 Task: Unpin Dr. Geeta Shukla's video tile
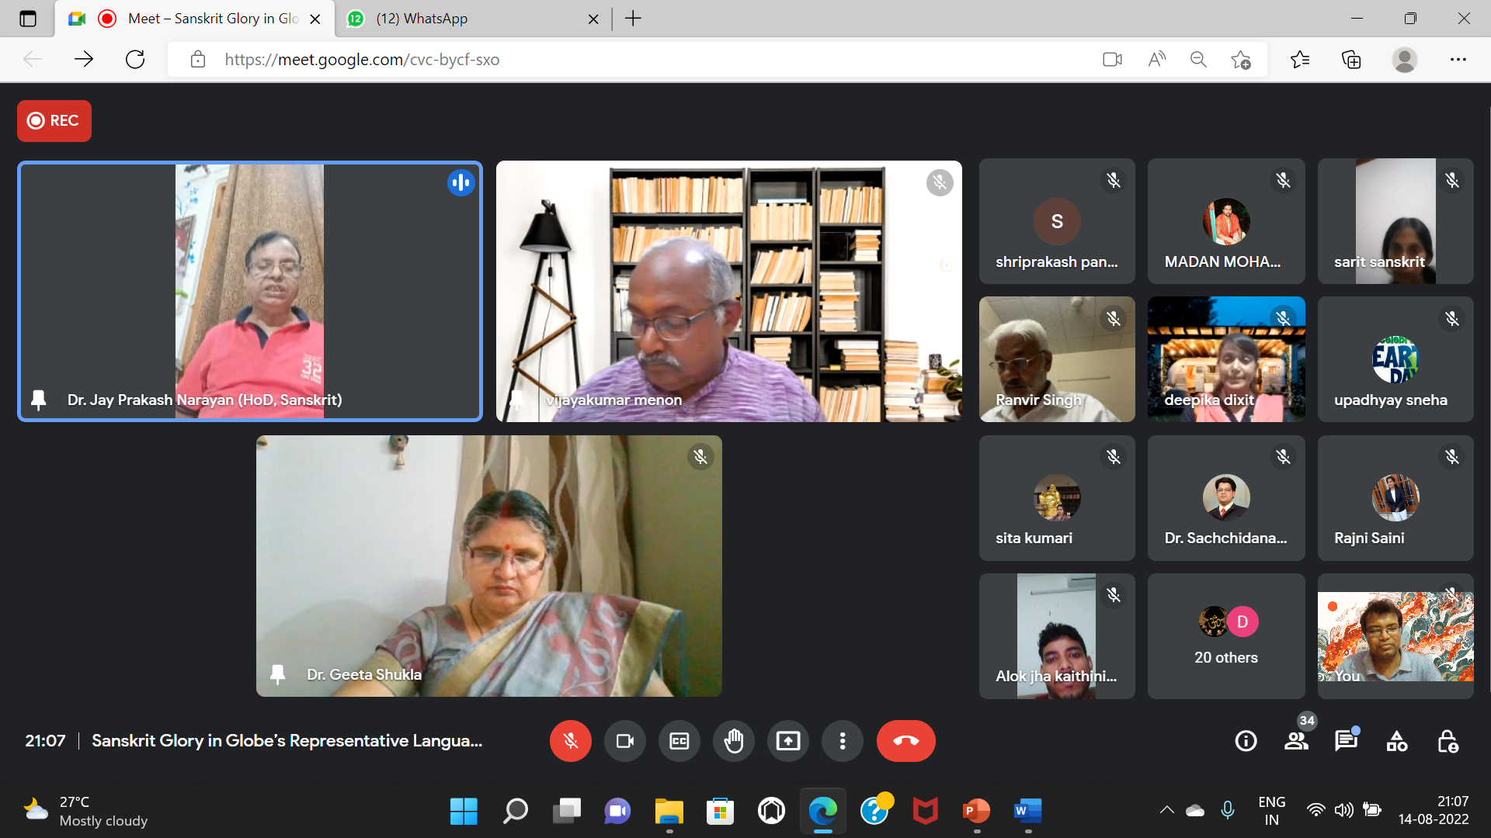coord(277,674)
